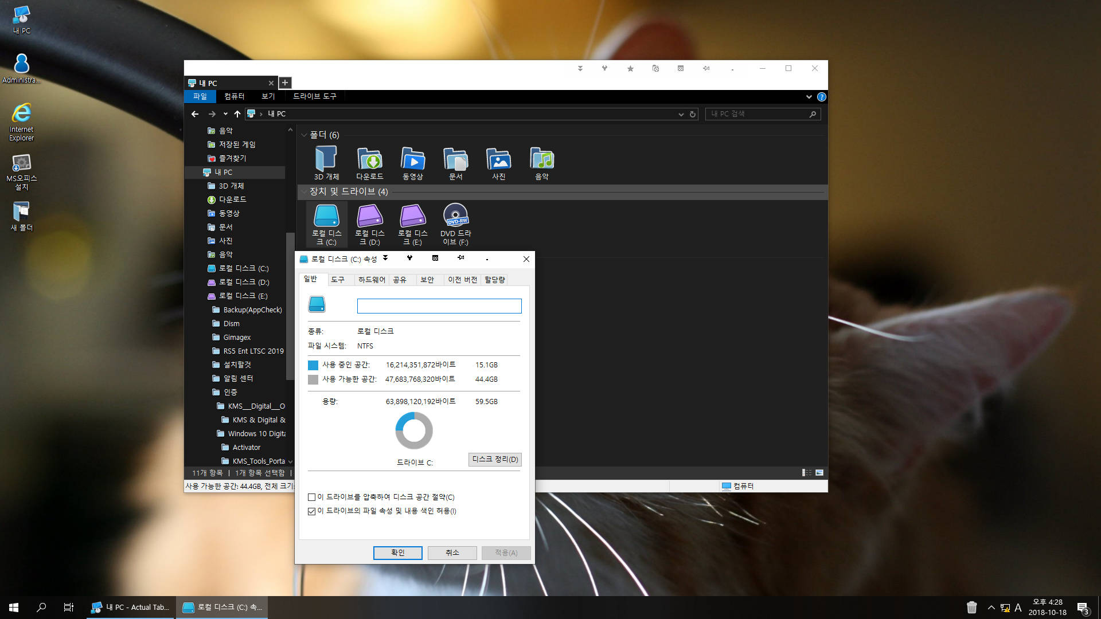
Task: Click 취소 button in Properties dialog
Action: point(452,553)
